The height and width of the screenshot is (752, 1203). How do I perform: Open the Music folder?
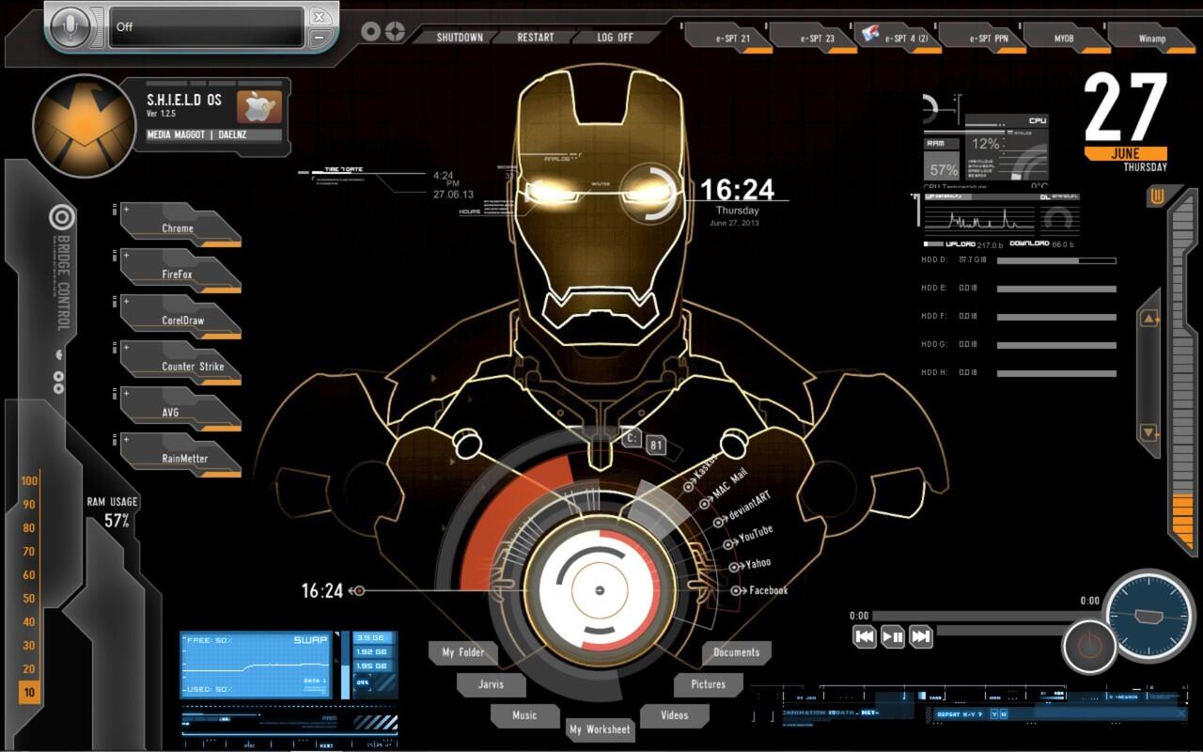pyautogui.click(x=524, y=715)
